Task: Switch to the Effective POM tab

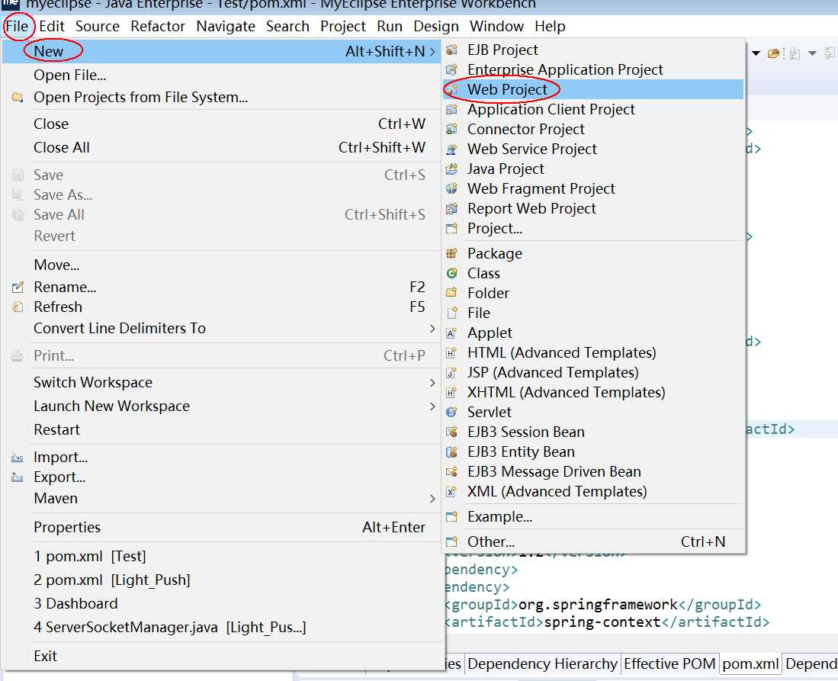Action: pos(669,664)
